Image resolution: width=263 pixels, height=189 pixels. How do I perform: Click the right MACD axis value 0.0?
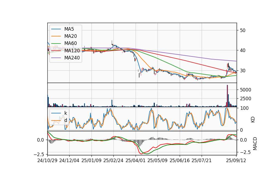(244, 140)
